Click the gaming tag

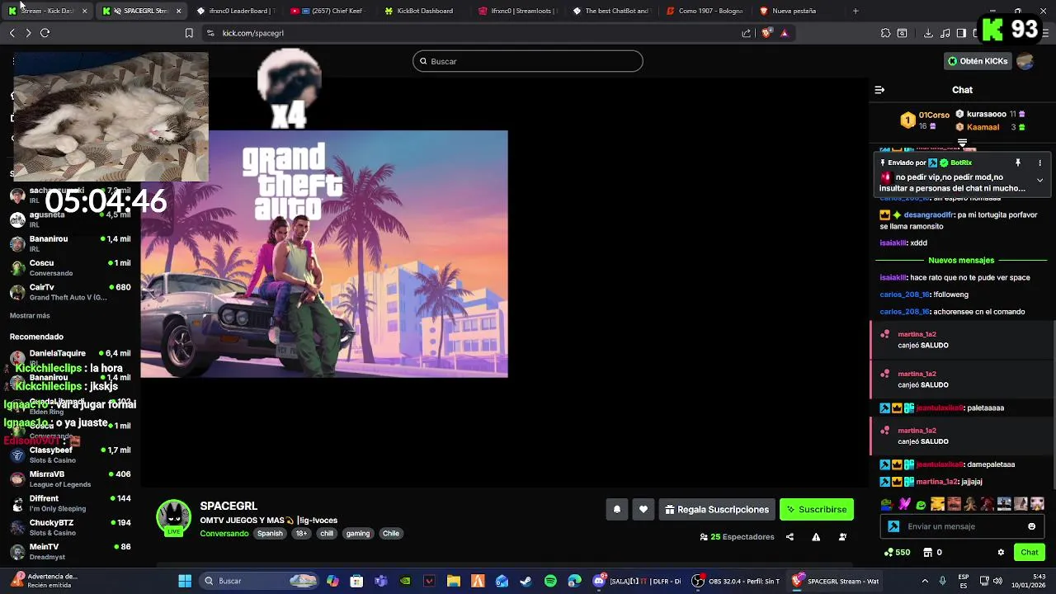[x=358, y=534]
